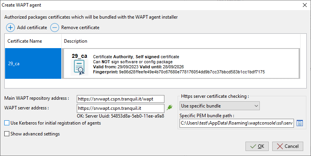The width and height of the screenshot is (311, 156).
Task: Click the Remove certificate minus icon
Action: point(55,28)
